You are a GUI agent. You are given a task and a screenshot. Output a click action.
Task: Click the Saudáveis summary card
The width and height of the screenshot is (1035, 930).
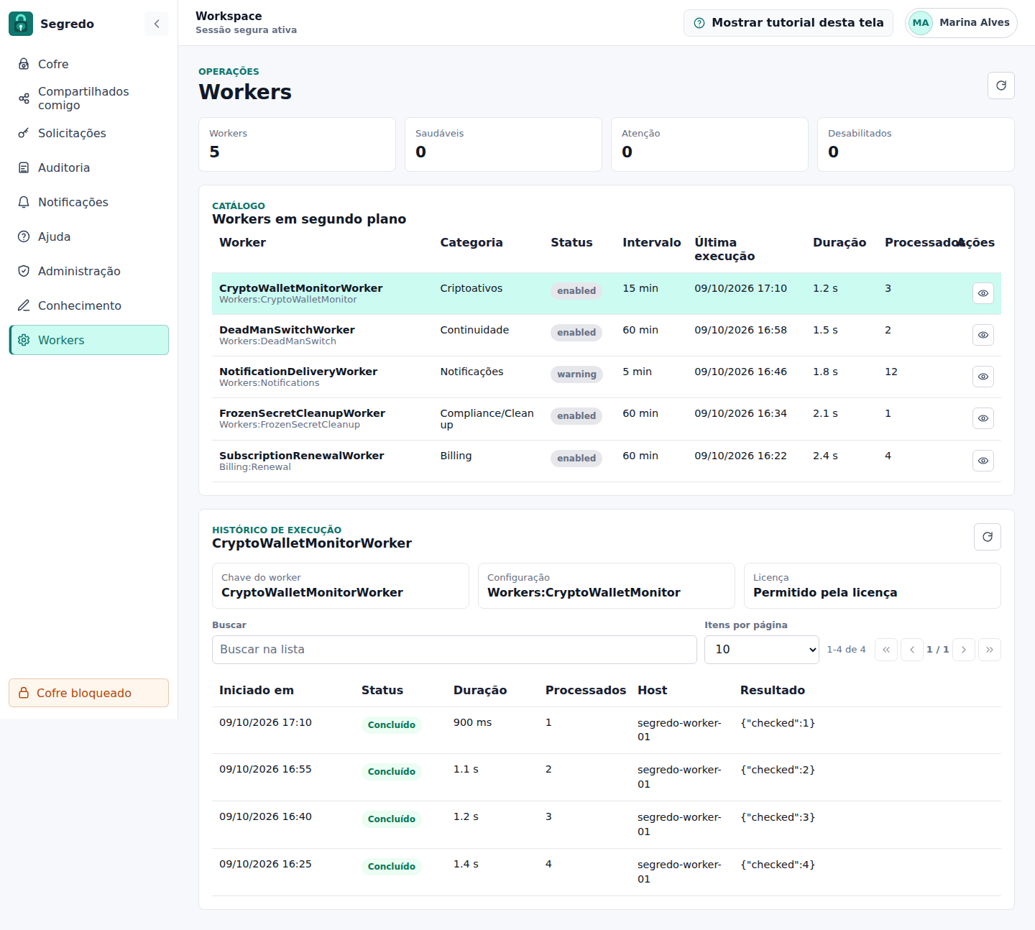(x=503, y=144)
